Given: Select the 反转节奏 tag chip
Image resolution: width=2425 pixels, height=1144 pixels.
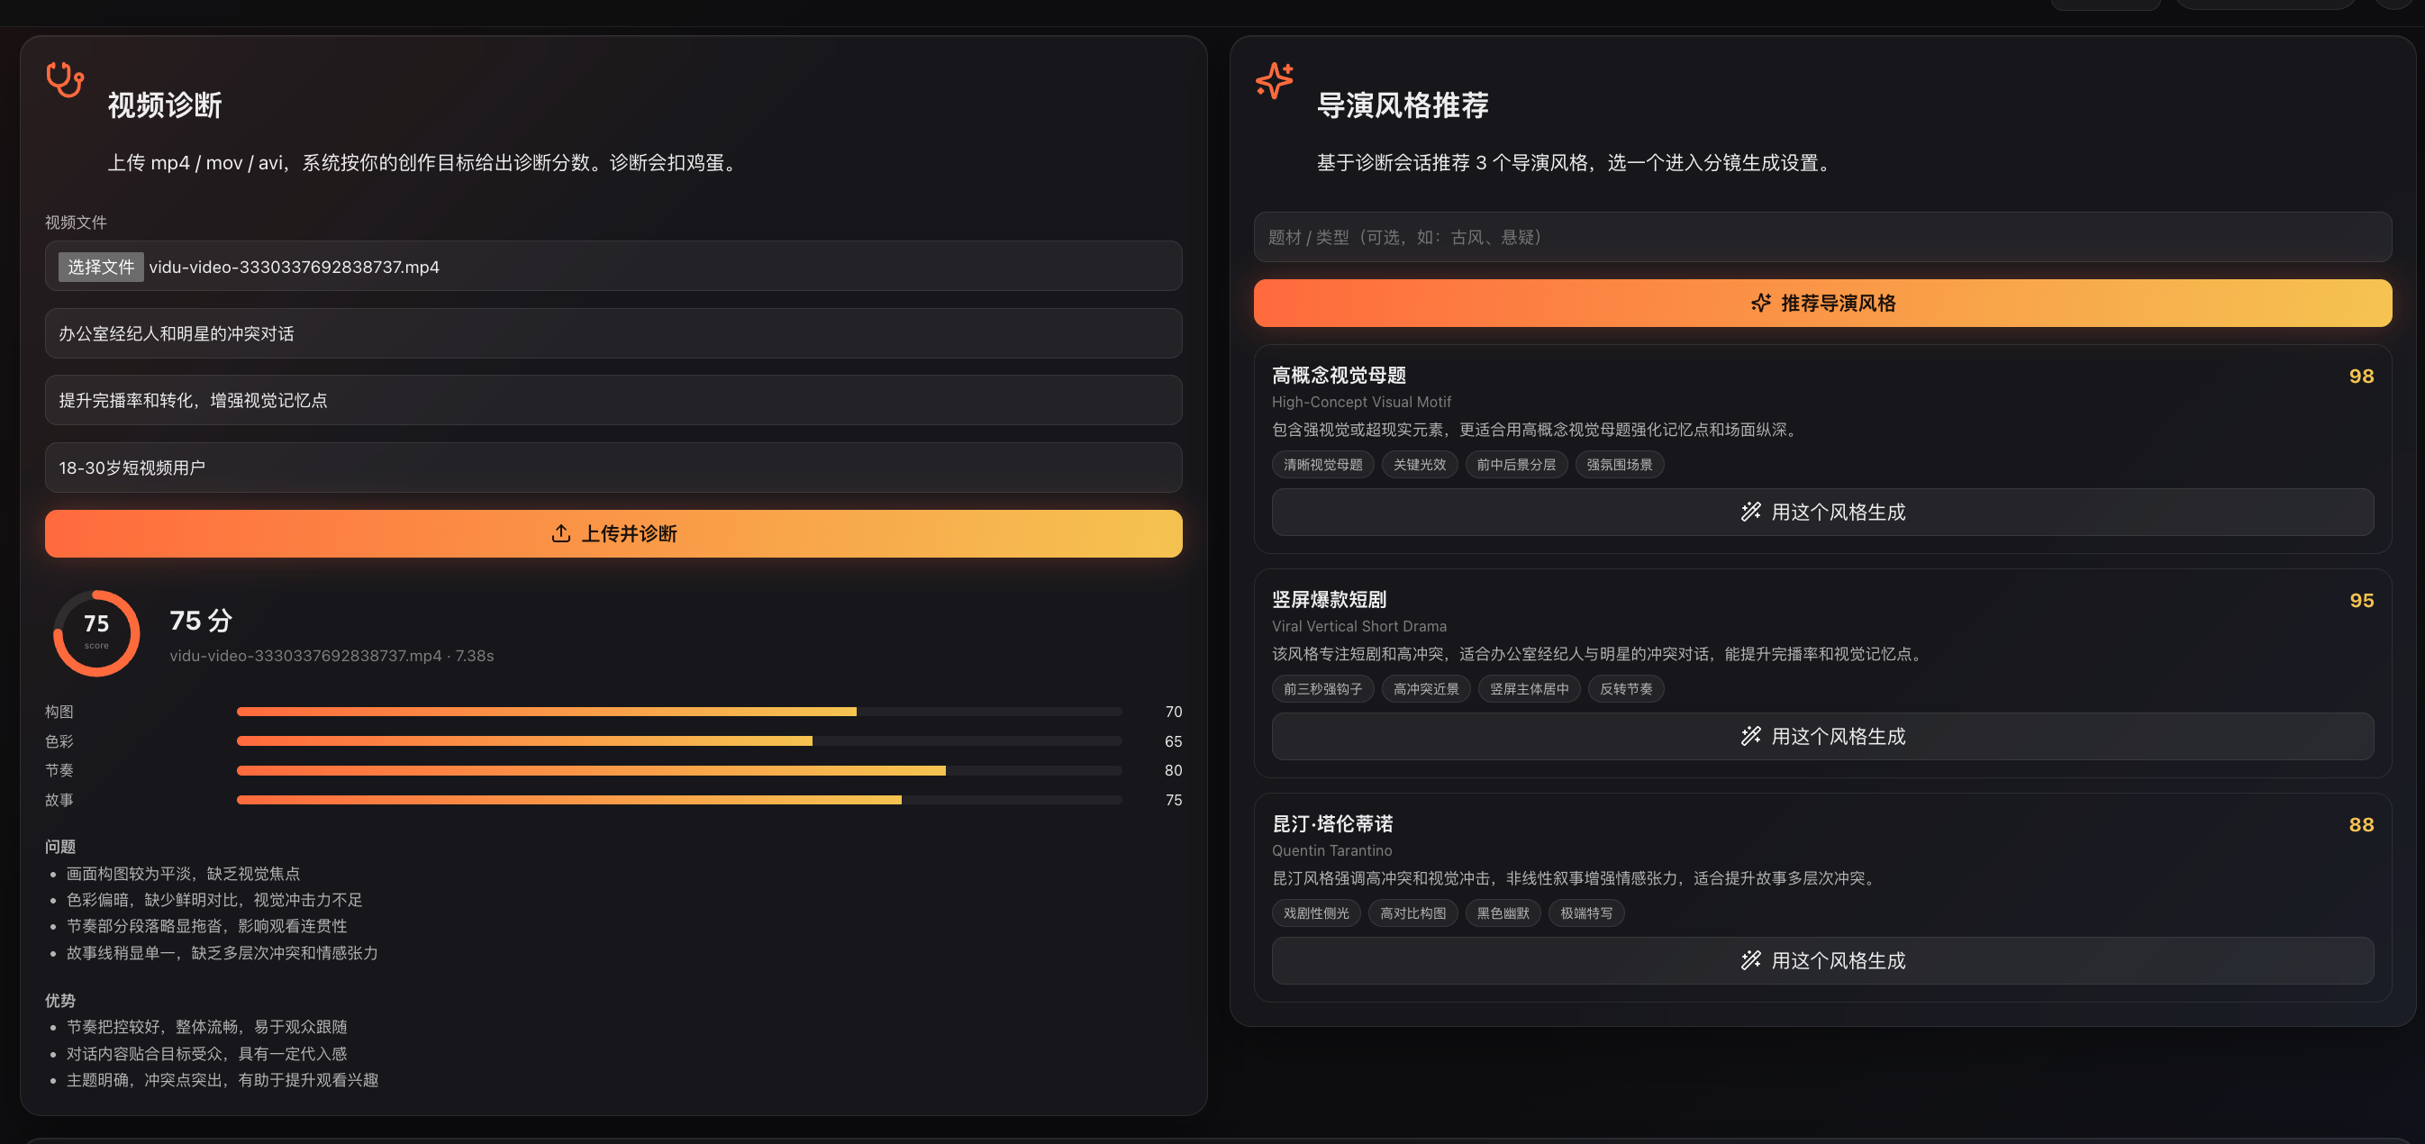Looking at the screenshot, I should (1625, 688).
